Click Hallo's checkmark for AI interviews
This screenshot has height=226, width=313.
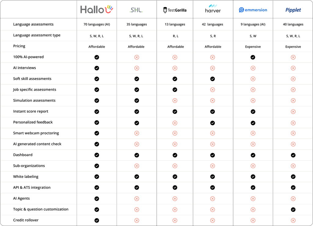click(97, 68)
